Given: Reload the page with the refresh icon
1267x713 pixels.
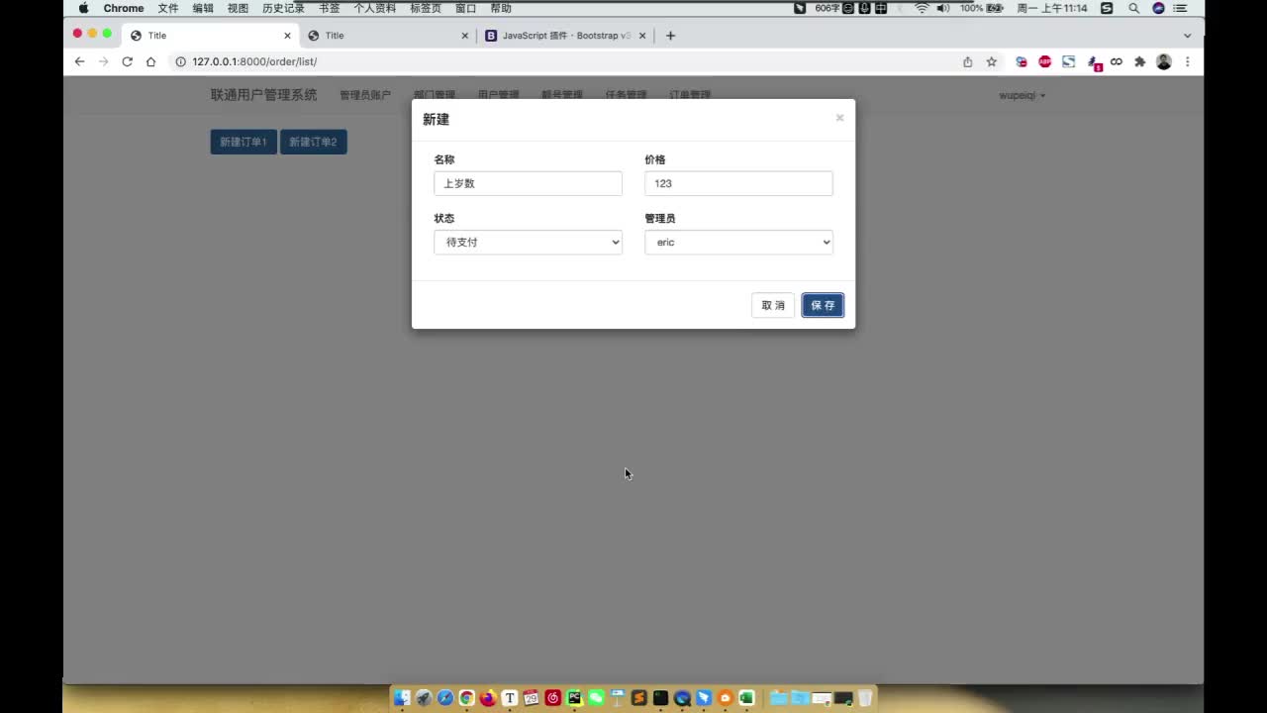Looking at the screenshot, I should 127,61.
